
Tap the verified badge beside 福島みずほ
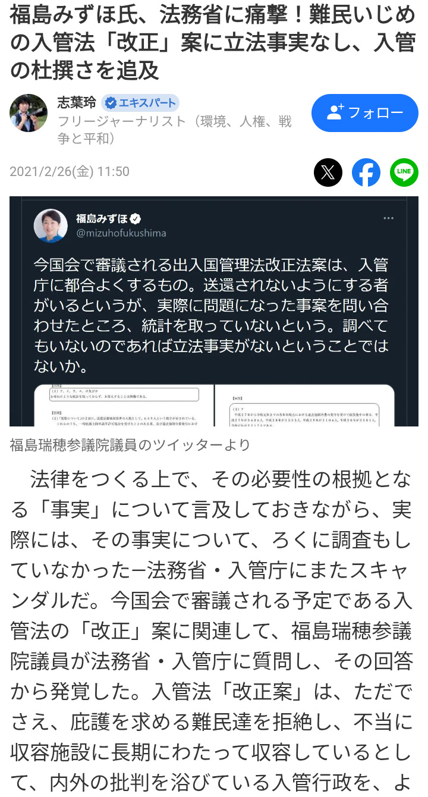pos(136,218)
